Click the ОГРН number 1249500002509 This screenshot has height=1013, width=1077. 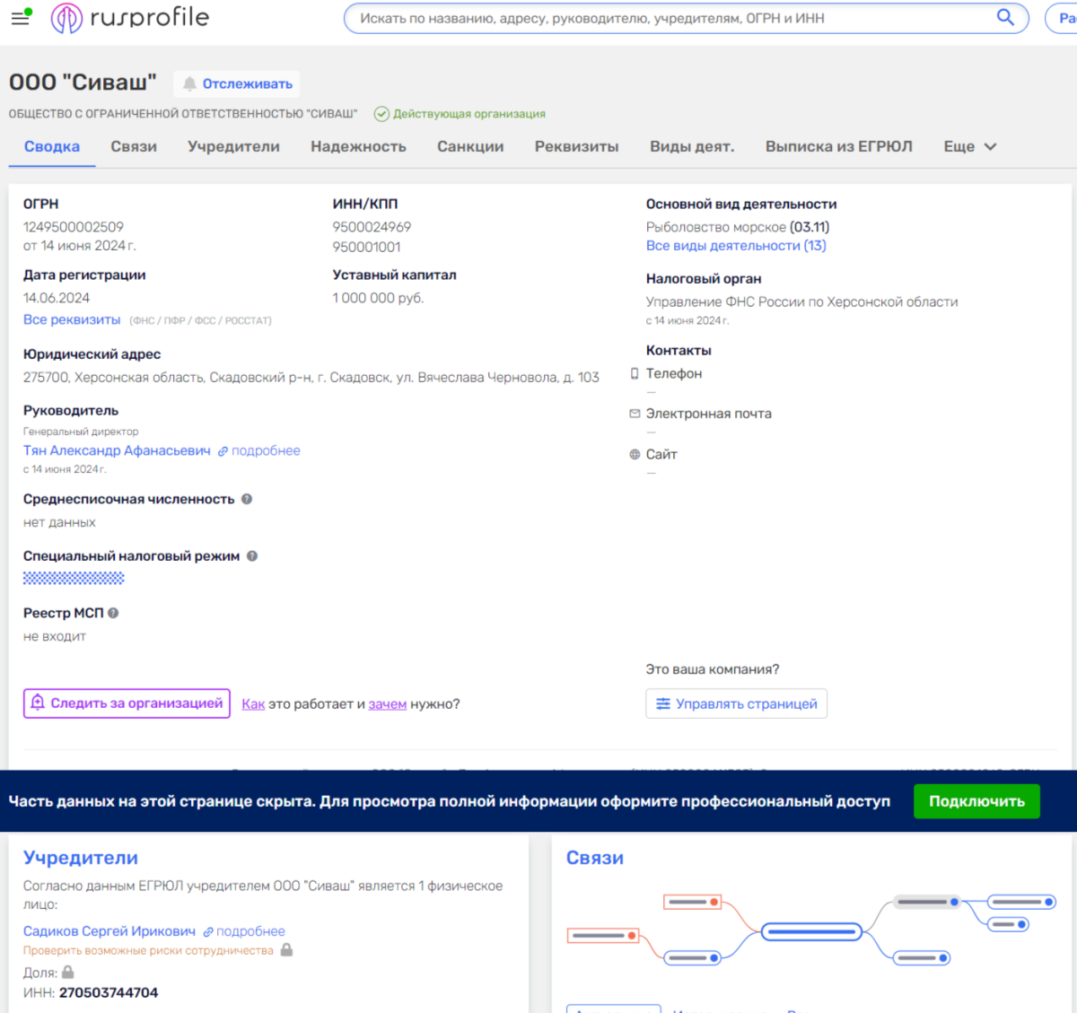74,227
